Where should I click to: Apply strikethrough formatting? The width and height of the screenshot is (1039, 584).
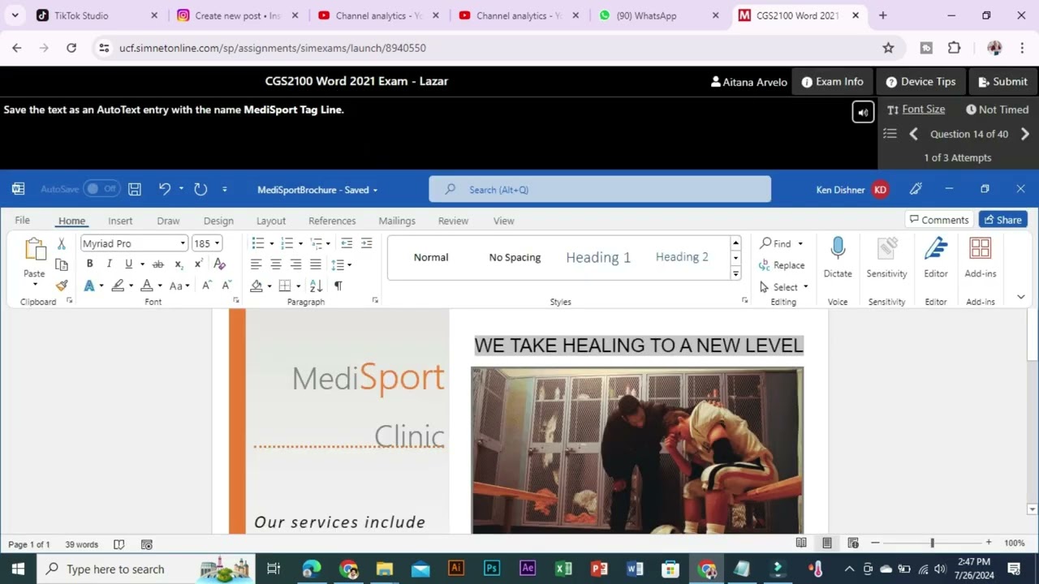158,264
